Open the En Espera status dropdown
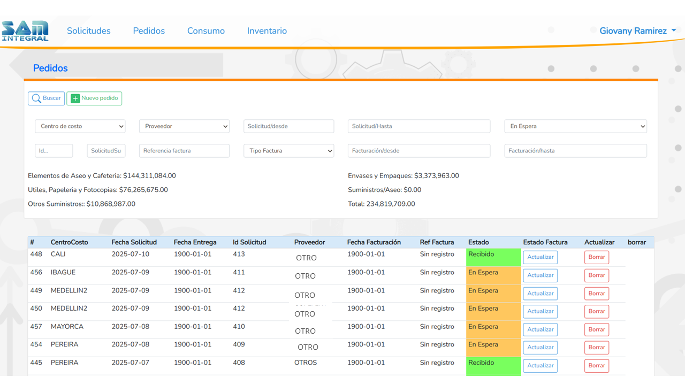685x385 pixels. [x=575, y=126]
